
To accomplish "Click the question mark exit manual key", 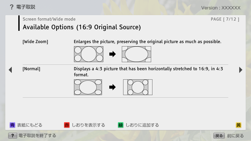I will pos(13,136).
